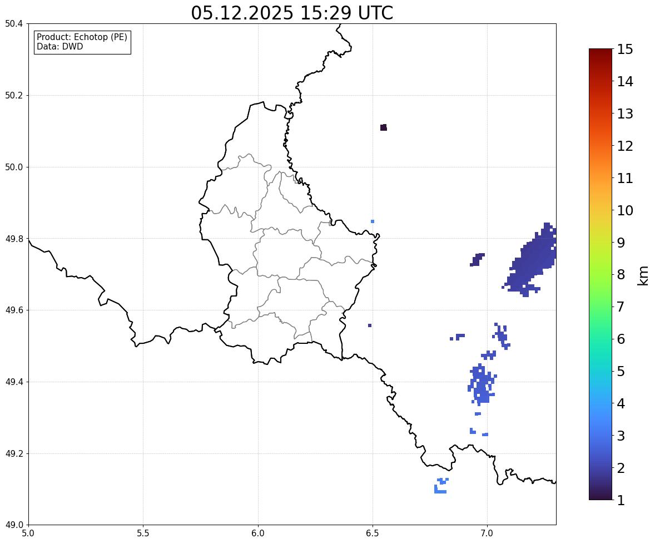
Task: Click colorbar tick label 10
Action: (x=625, y=210)
